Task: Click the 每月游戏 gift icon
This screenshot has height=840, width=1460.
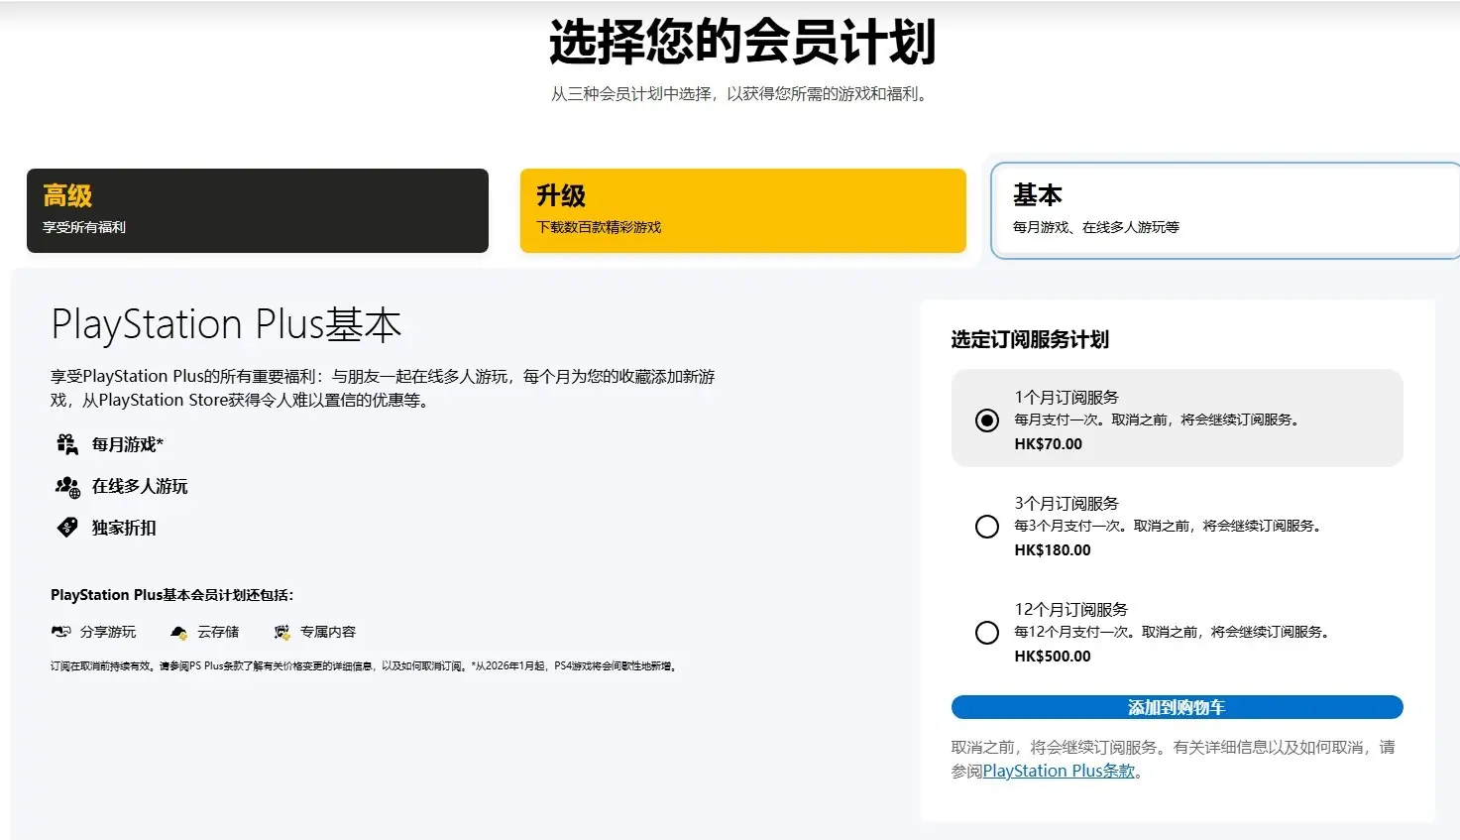Action: [x=66, y=444]
